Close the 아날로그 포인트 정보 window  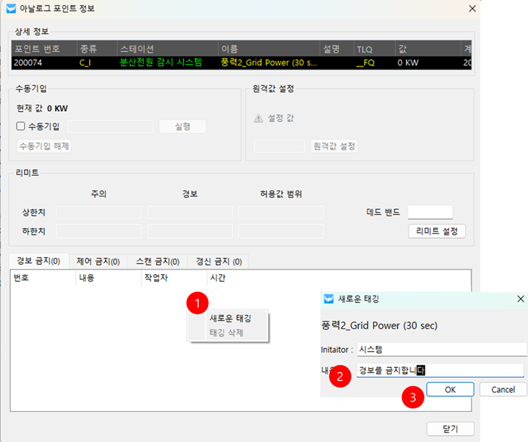pyautogui.click(x=472, y=9)
